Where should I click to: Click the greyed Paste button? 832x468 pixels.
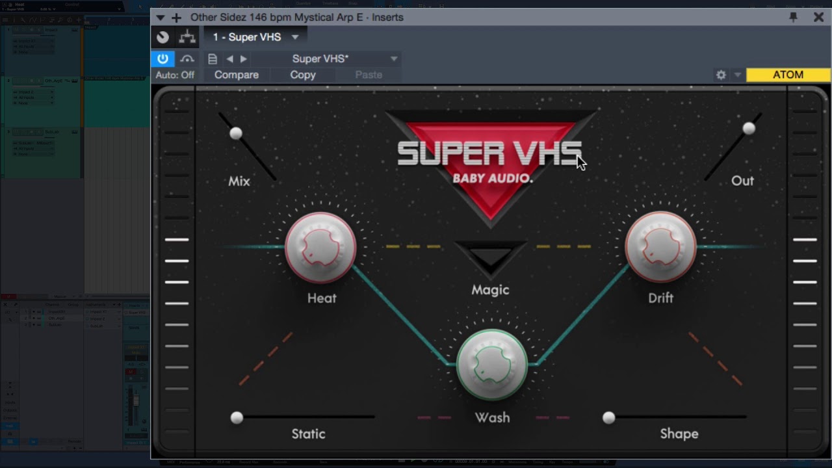pyautogui.click(x=369, y=75)
